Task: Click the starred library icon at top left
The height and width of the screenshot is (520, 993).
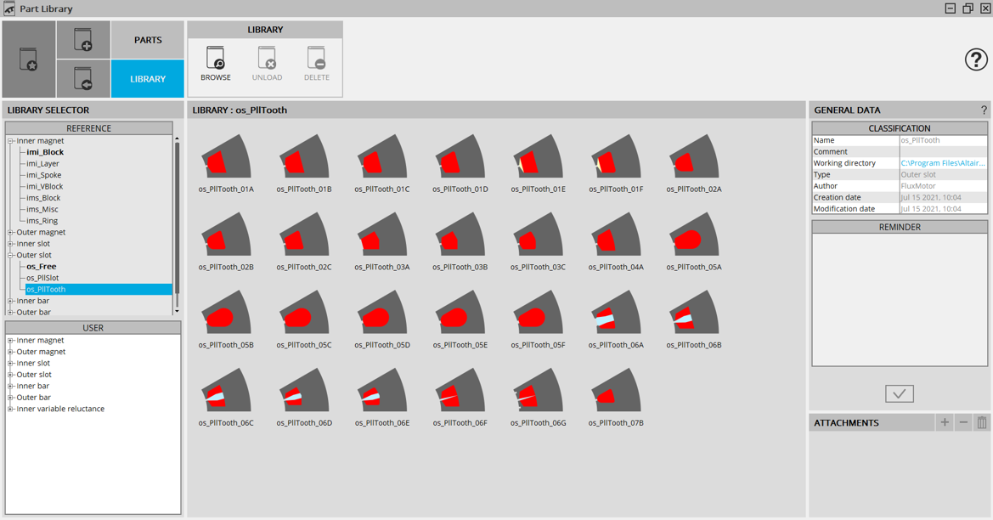Action: coord(29,59)
